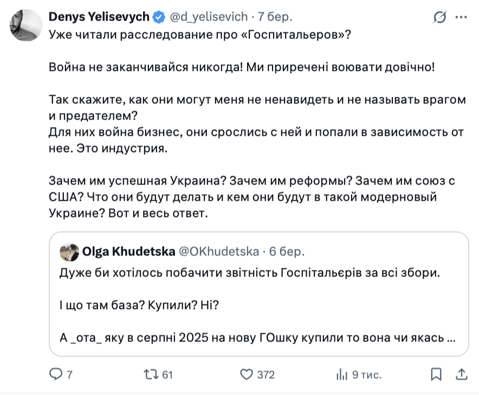This screenshot has height=395, width=479.
Task: Bookmark this post
Action: pos(435,374)
